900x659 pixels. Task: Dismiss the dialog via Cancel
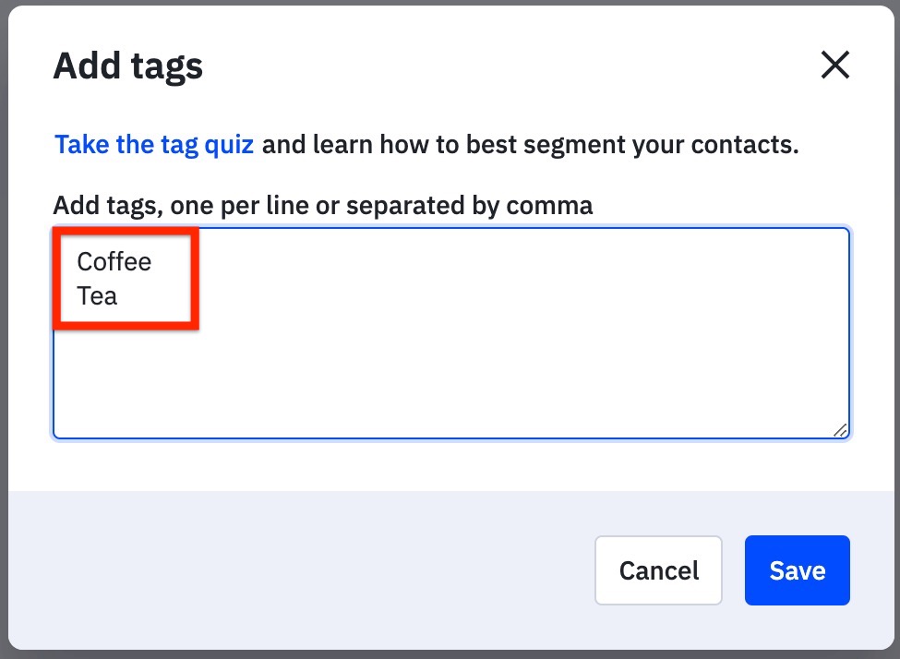658,570
